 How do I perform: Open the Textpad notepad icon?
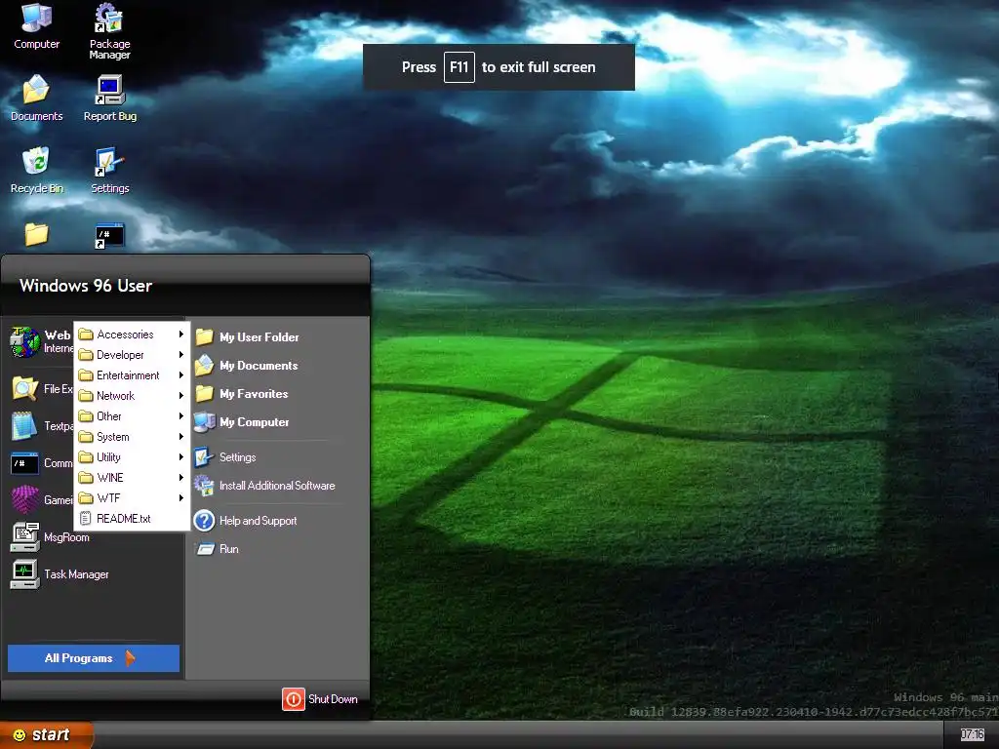[24, 426]
